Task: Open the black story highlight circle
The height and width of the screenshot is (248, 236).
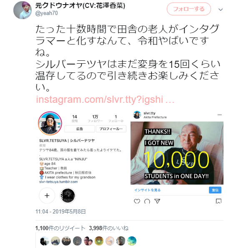Action: coord(68,196)
